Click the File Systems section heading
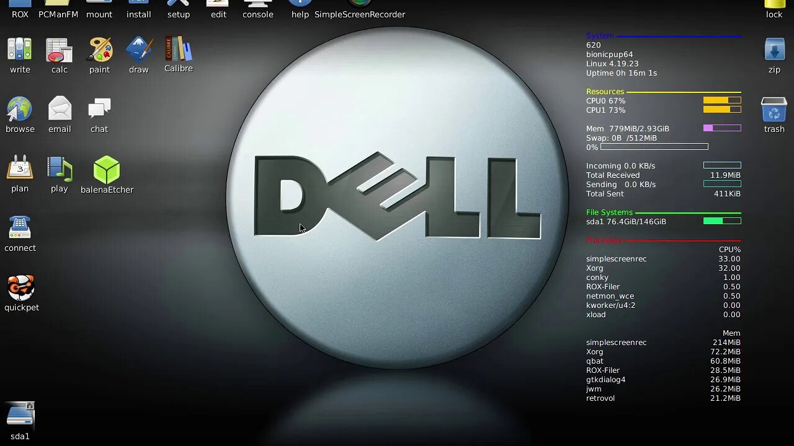Image resolution: width=794 pixels, height=446 pixels. [609, 212]
